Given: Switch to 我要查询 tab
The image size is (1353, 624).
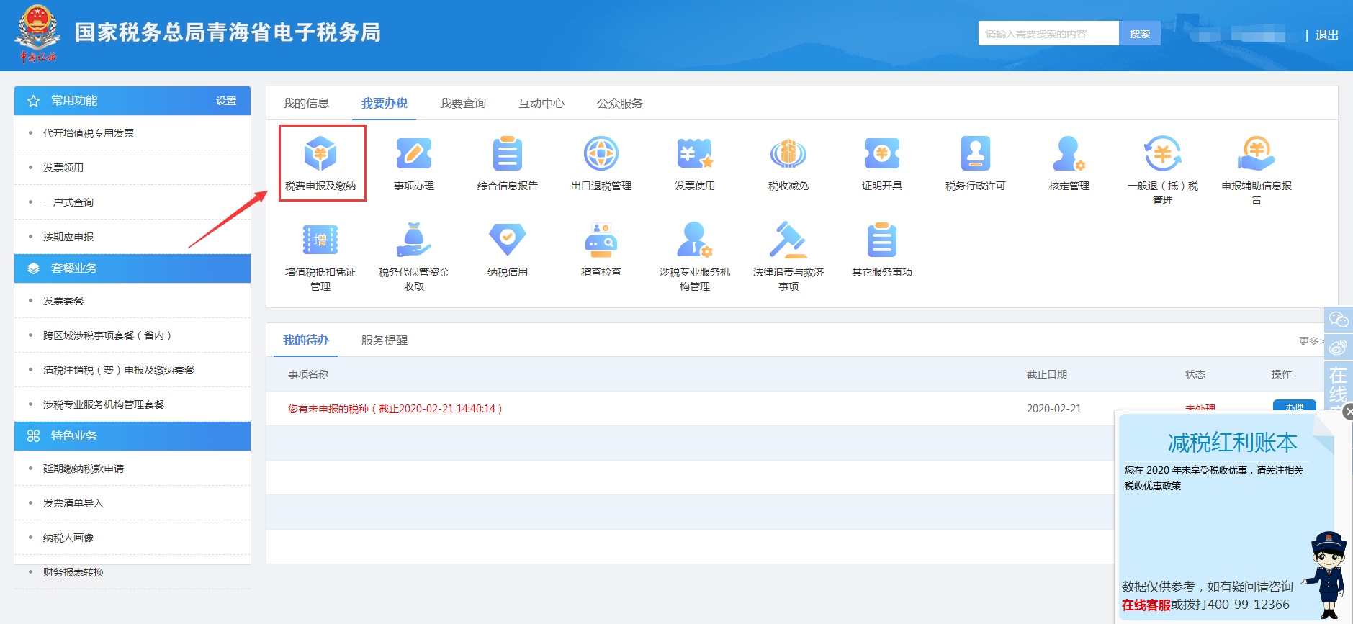Looking at the screenshot, I should (x=463, y=104).
